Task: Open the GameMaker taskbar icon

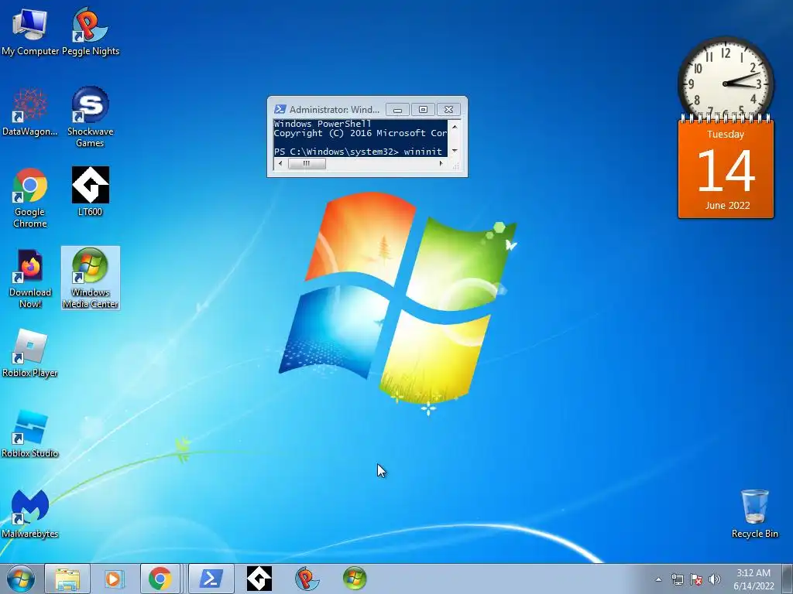Action: tap(259, 579)
